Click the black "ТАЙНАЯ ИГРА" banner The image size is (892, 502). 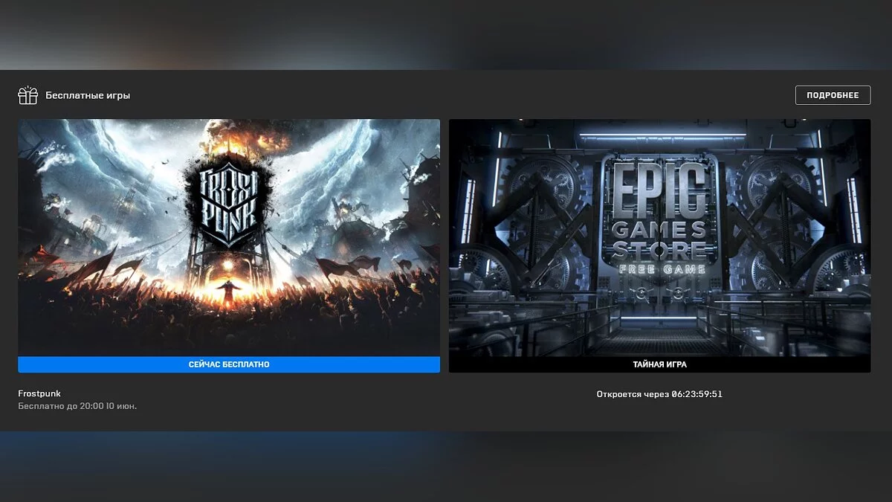click(x=659, y=364)
